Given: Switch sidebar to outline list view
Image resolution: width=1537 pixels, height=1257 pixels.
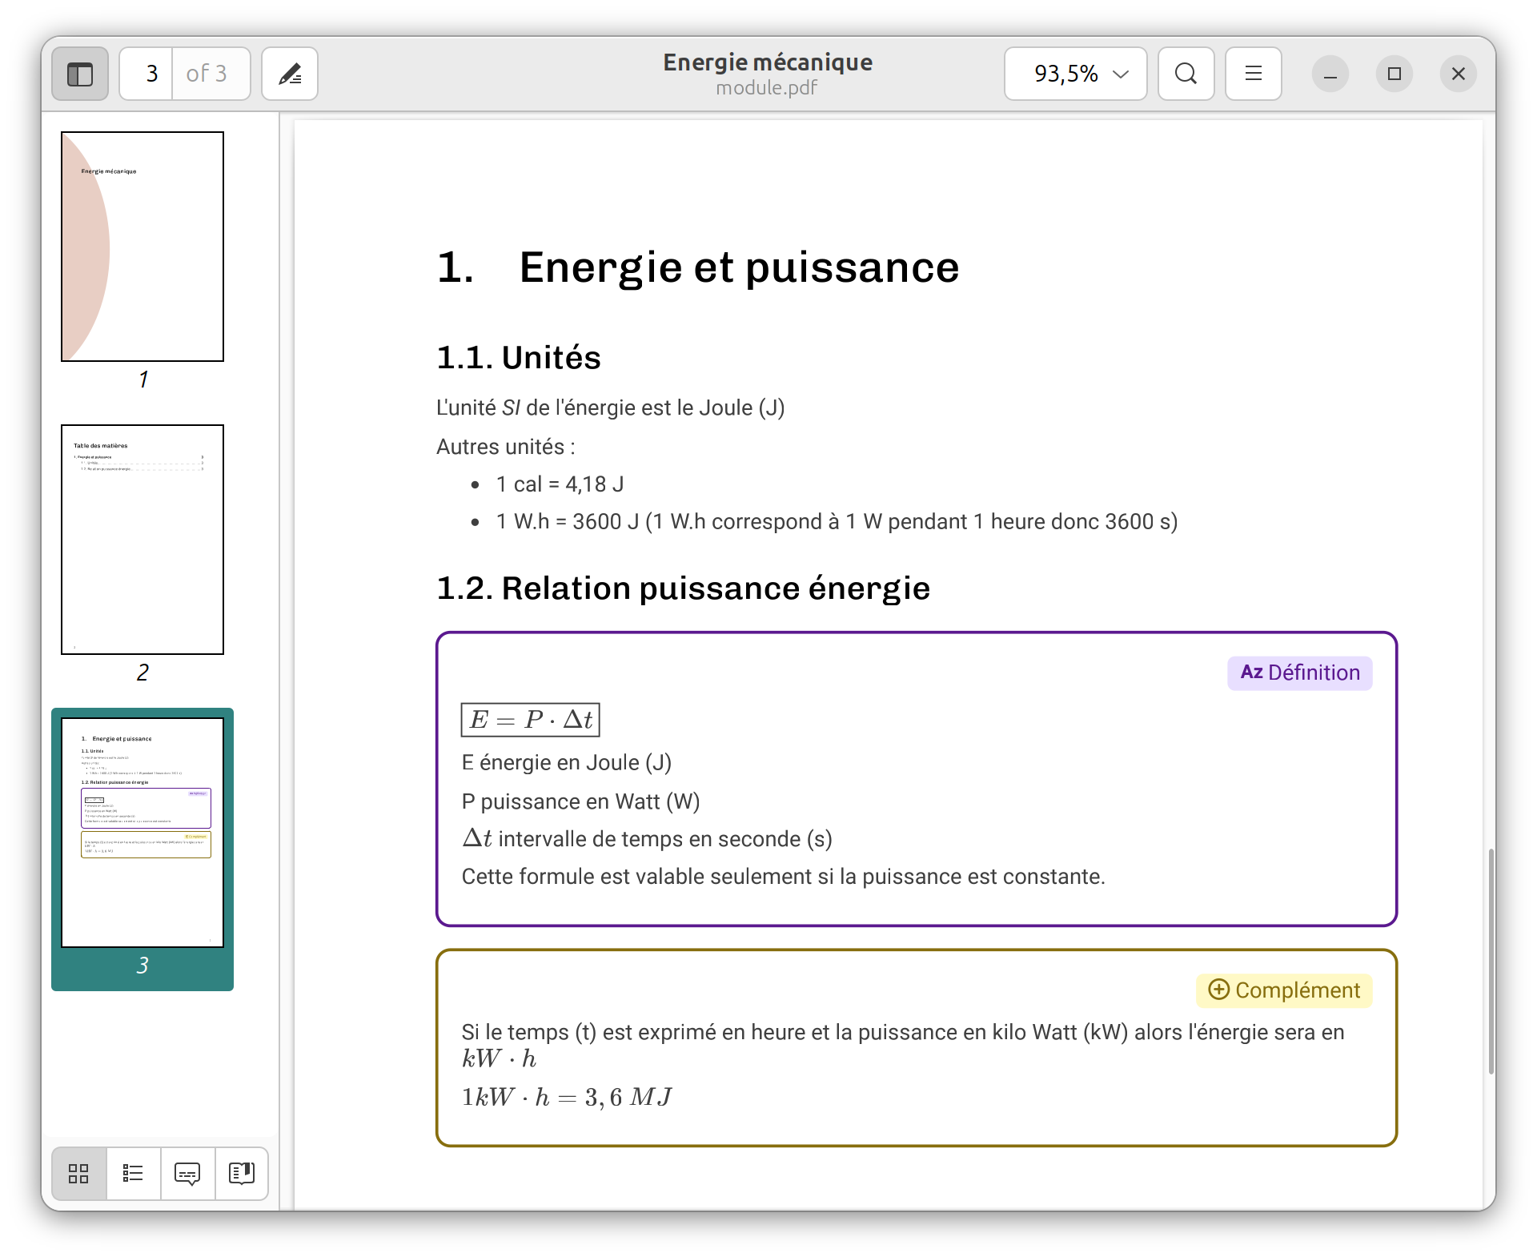Looking at the screenshot, I should [133, 1174].
